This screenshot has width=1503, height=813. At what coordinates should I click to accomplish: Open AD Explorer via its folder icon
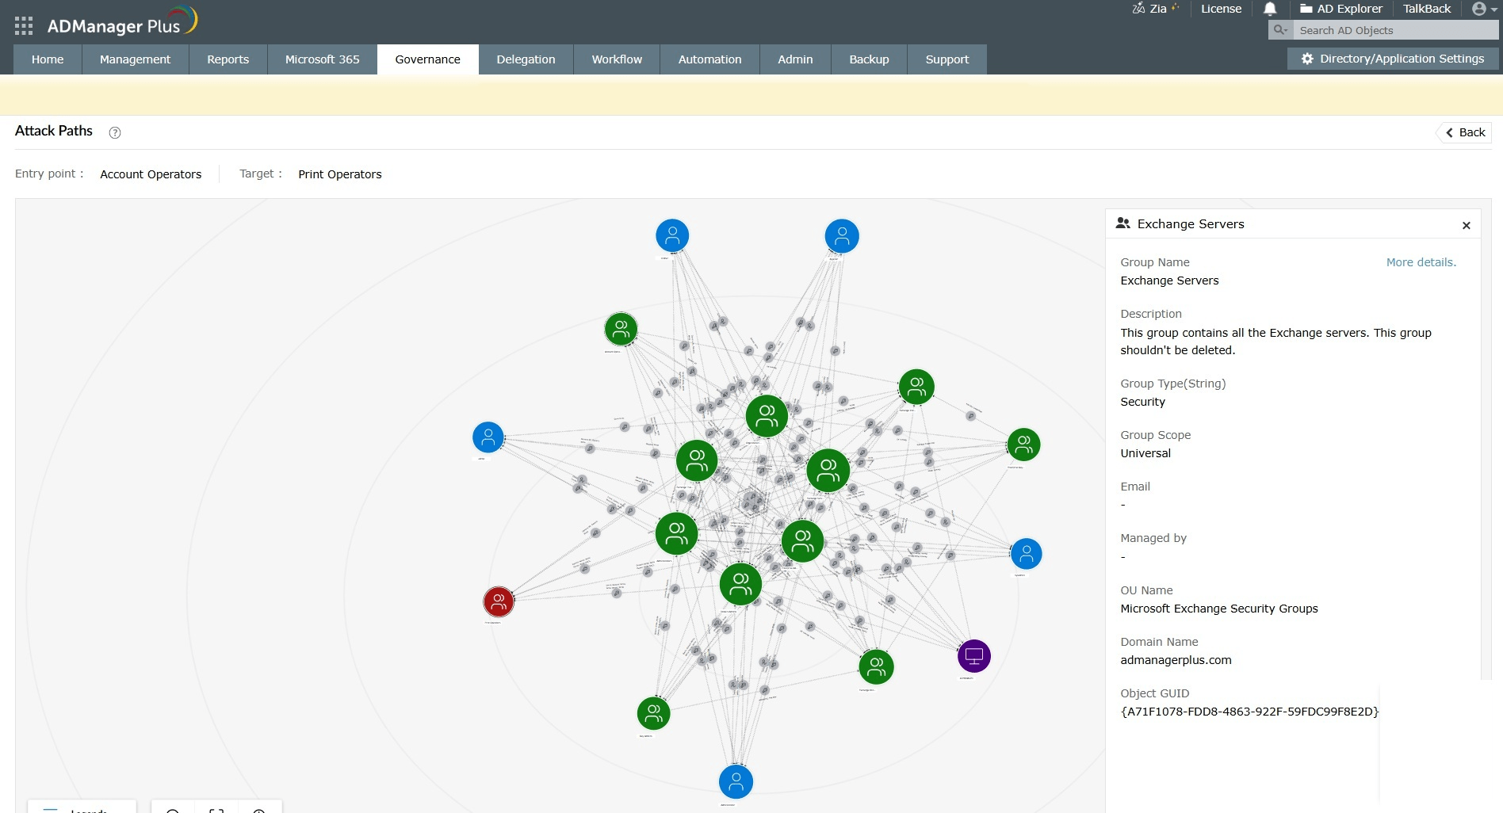point(1306,9)
